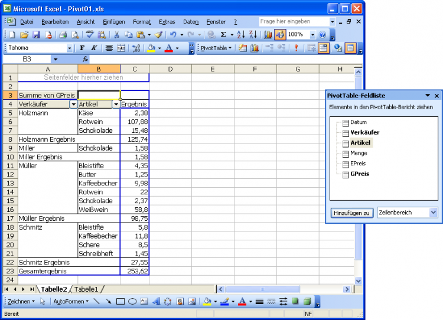Expand the Zeilenbereich combo box
Viewport: 443px width, 320px height.
pyautogui.click(x=433, y=213)
